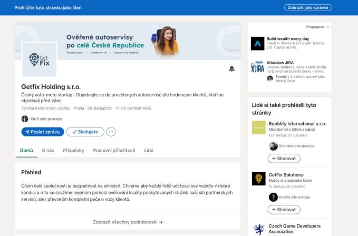Click the Atlassian JIRA ad logo
Screen dimensions: 358x236
pos(257,67)
